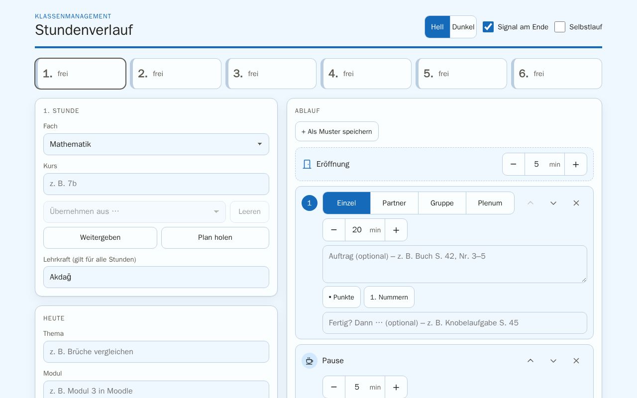Click the Plan holen button
Image resolution: width=637 pixels, height=398 pixels.
[215, 238]
